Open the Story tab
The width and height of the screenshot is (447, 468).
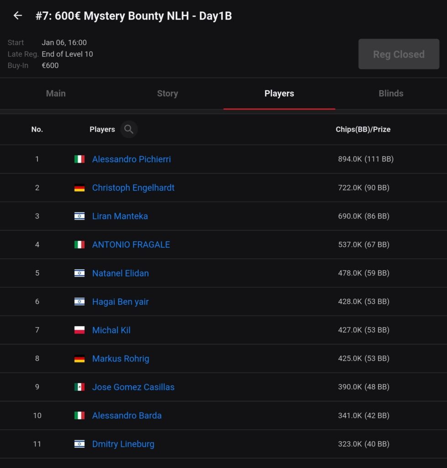coord(168,93)
